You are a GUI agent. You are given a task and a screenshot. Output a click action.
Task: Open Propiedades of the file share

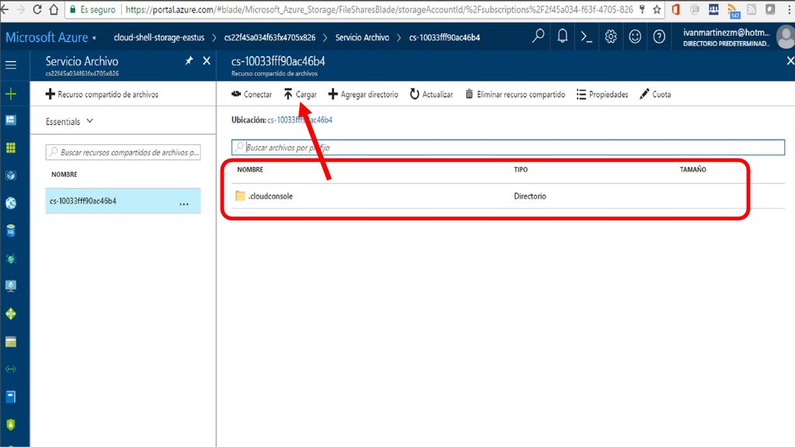coord(602,94)
